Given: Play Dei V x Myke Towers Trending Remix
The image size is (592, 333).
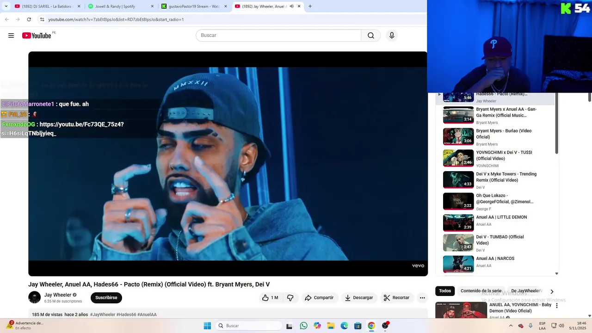Looking at the screenshot, I should [495, 180].
